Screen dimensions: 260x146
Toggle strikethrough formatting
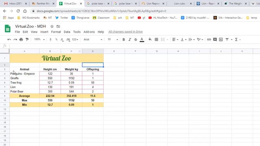[x=136, y=39]
